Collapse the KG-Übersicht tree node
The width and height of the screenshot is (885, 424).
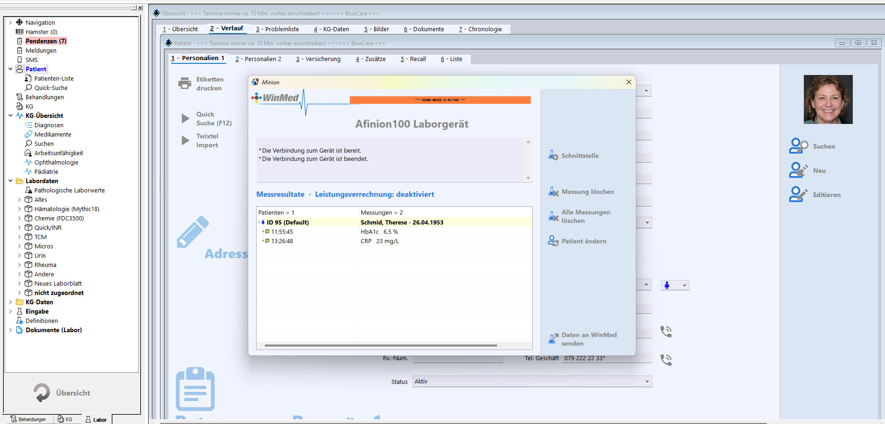click(10, 116)
